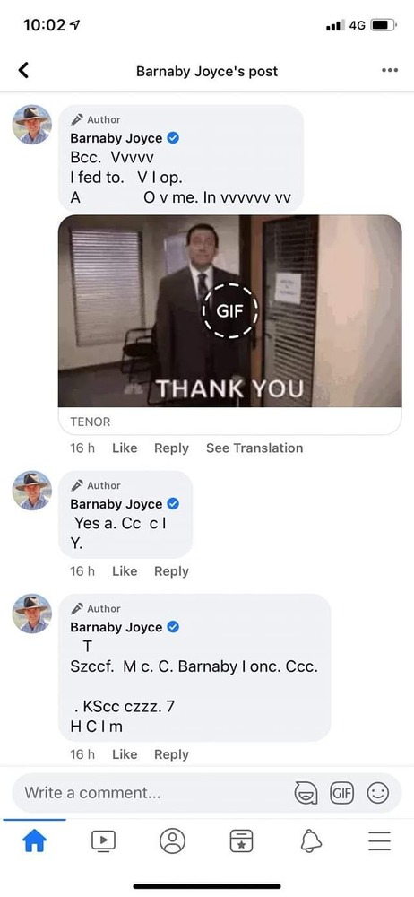Image resolution: width=414 pixels, height=897 pixels.
Task: Open the avatar sticker picker in comment box
Action: (x=306, y=793)
